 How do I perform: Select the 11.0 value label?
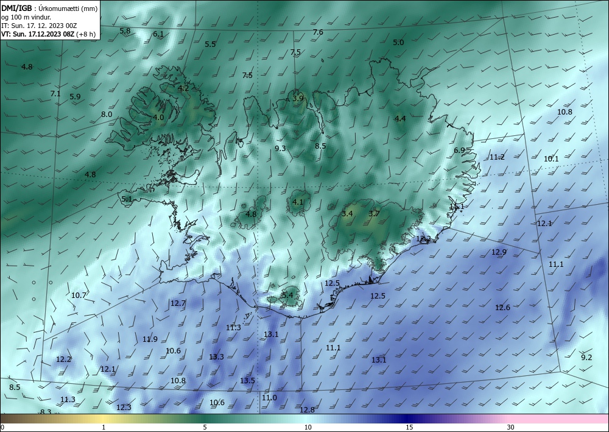tap(269, 398)
